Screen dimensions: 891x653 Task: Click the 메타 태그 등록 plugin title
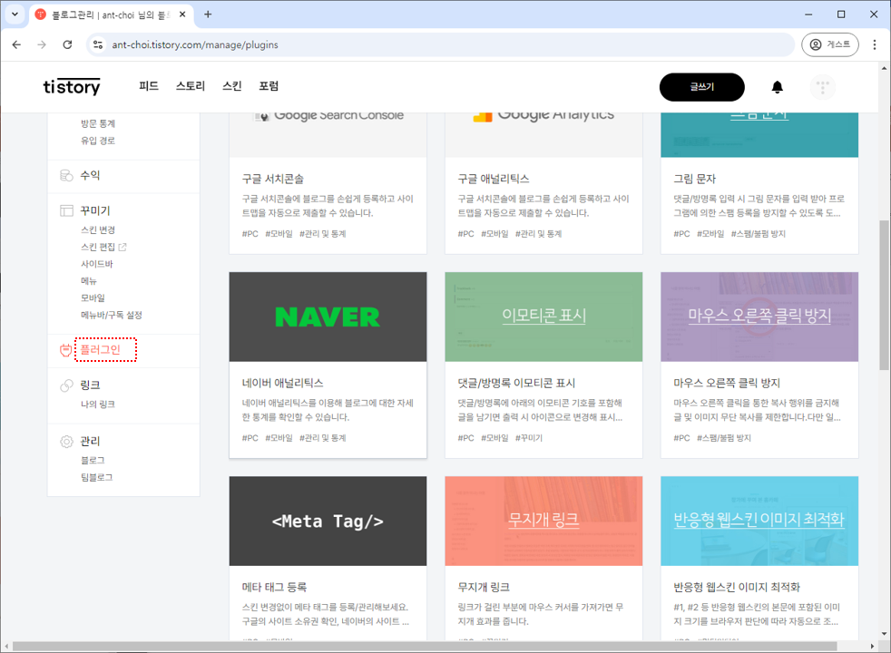tap(274, 587)
